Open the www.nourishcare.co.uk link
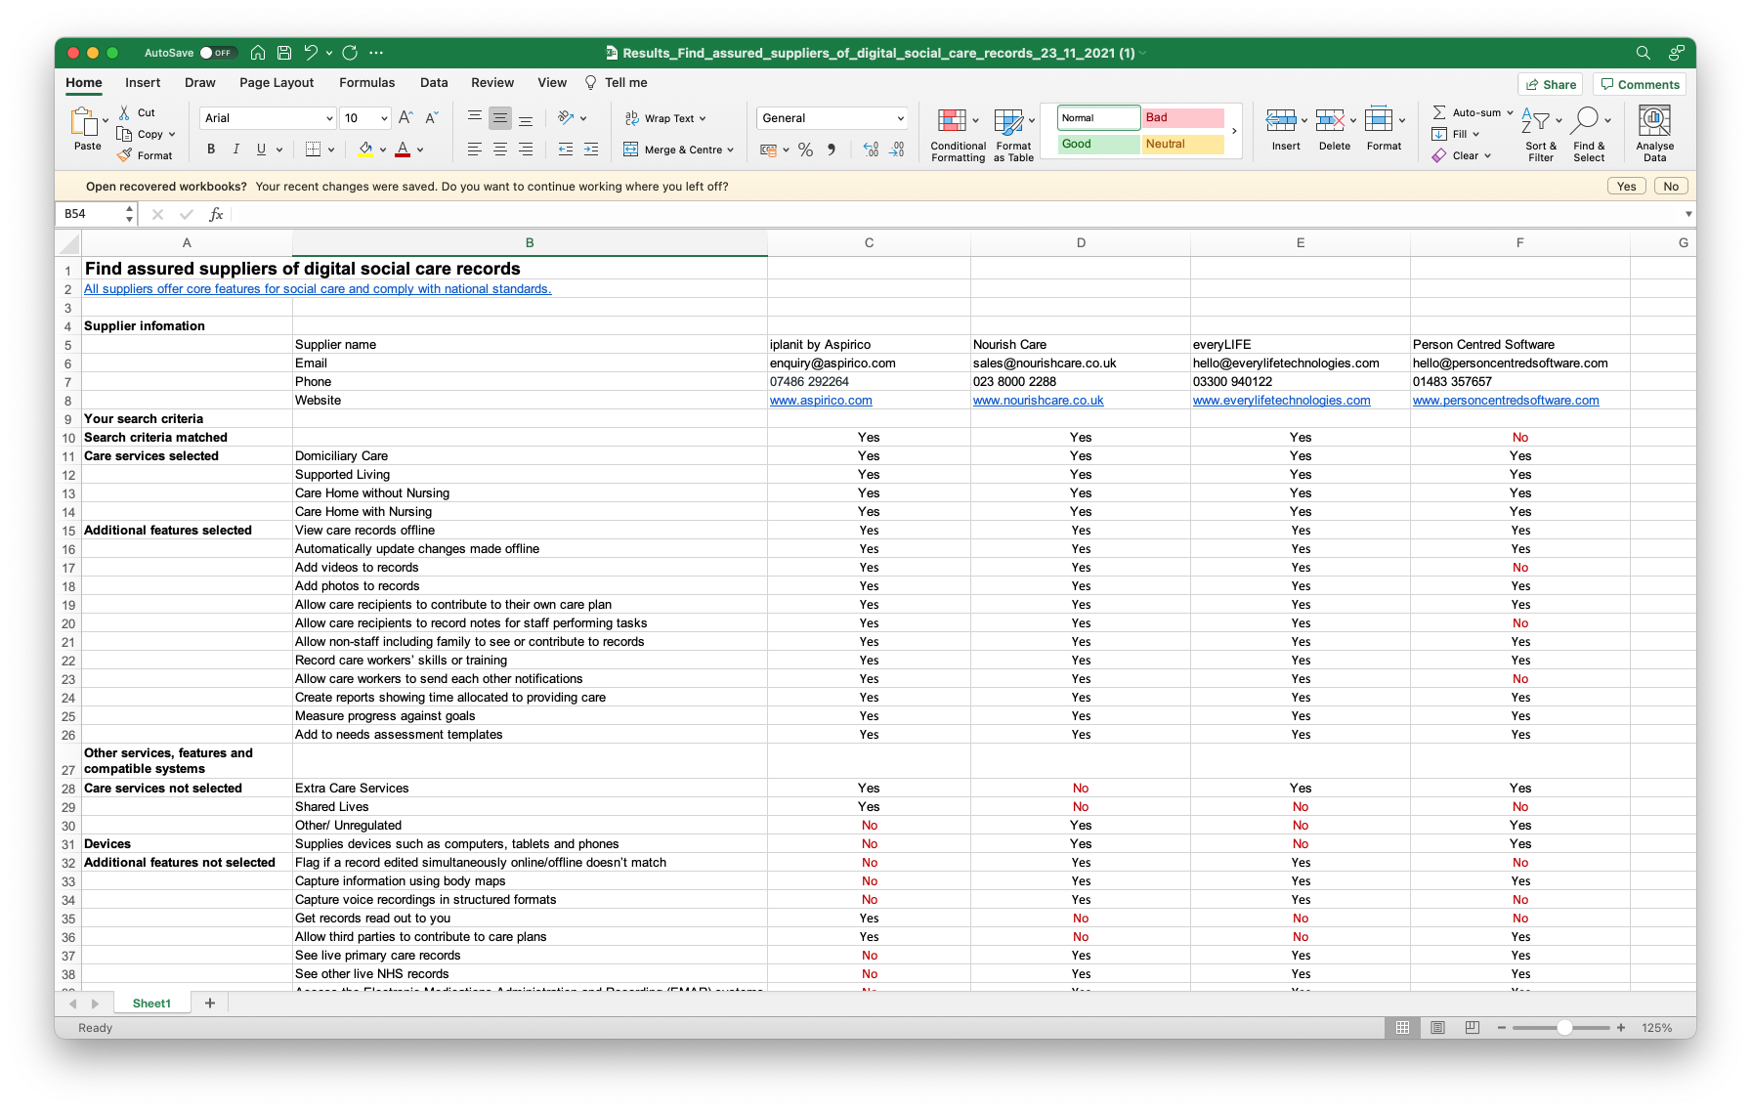Screen dimensions: 1751x1111 click(x=1038, y=401)
